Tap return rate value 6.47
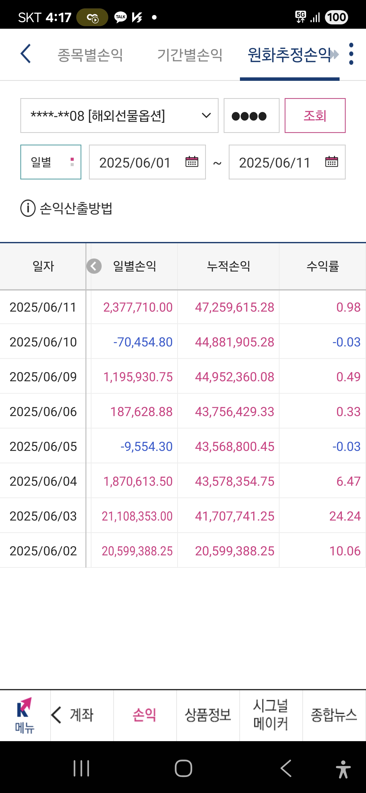Image resolution: width=366 pixels, height=793 pixels. [348, 481]
